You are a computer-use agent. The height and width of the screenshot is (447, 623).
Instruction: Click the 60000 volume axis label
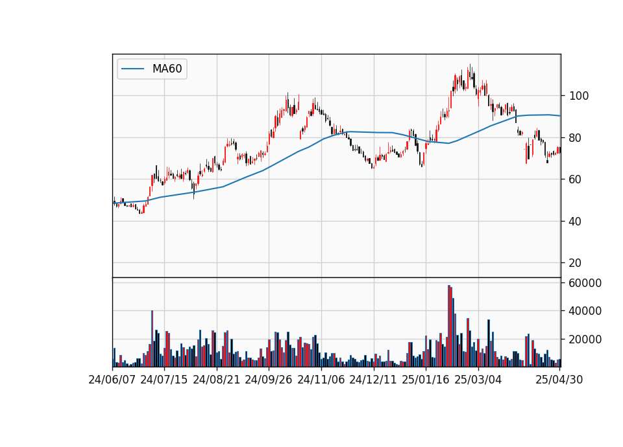point(585,283)
